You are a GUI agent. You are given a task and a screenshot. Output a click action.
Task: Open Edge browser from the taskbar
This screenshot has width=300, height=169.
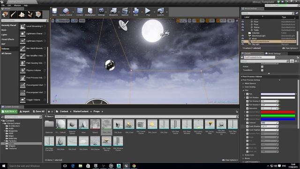click(x=73, y=166)
